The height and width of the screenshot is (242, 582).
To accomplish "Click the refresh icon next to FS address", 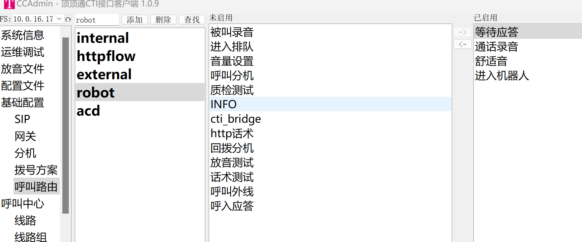I will [x=68, y=19].
